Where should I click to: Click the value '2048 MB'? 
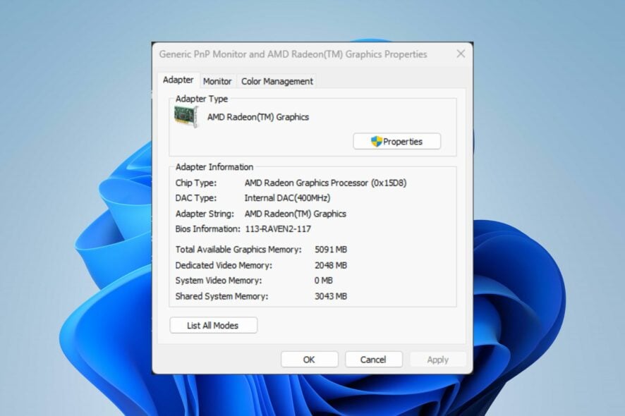pyautogui.click(x=331, y=265)
